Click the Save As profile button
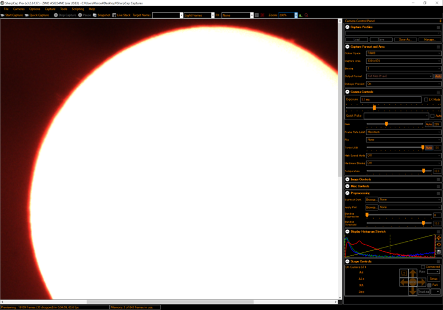The height and width of the screenshot is (310, 443). 405,39
